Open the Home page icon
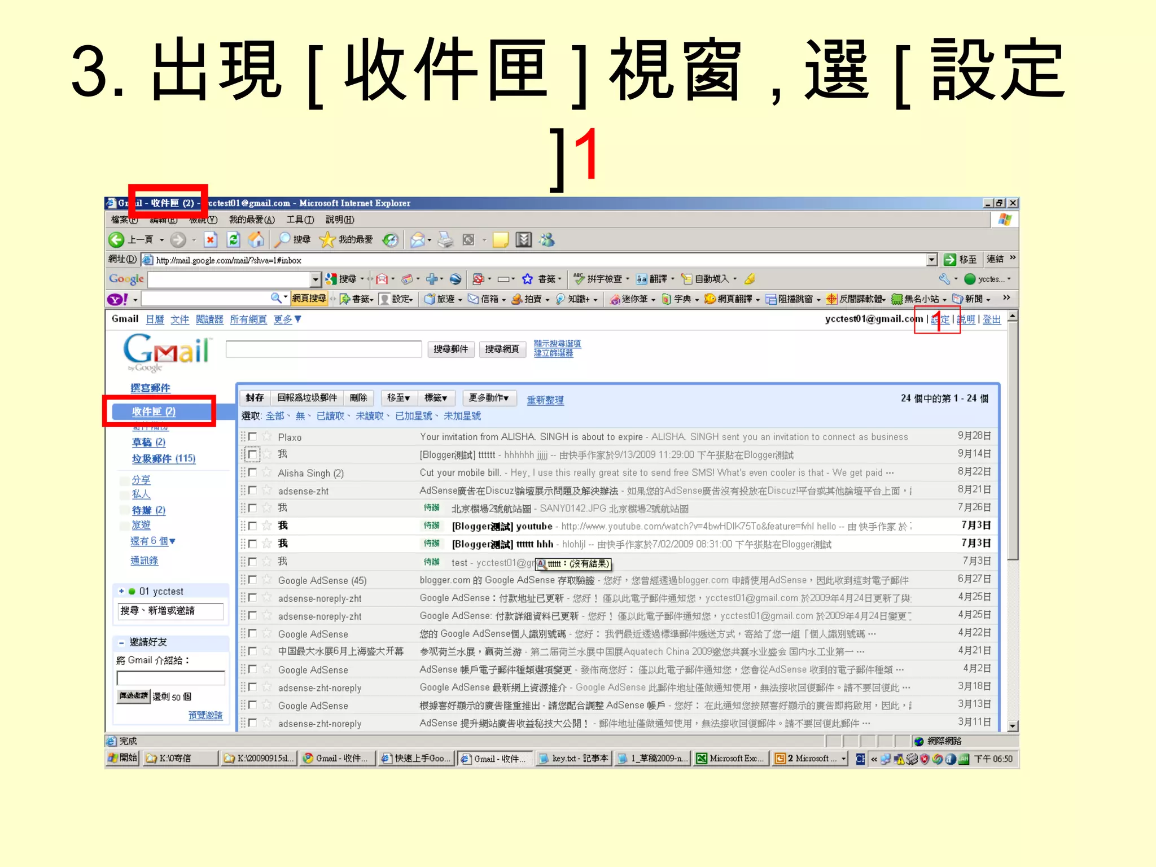Screen dimensions: 1156x867 click(256, 240)
